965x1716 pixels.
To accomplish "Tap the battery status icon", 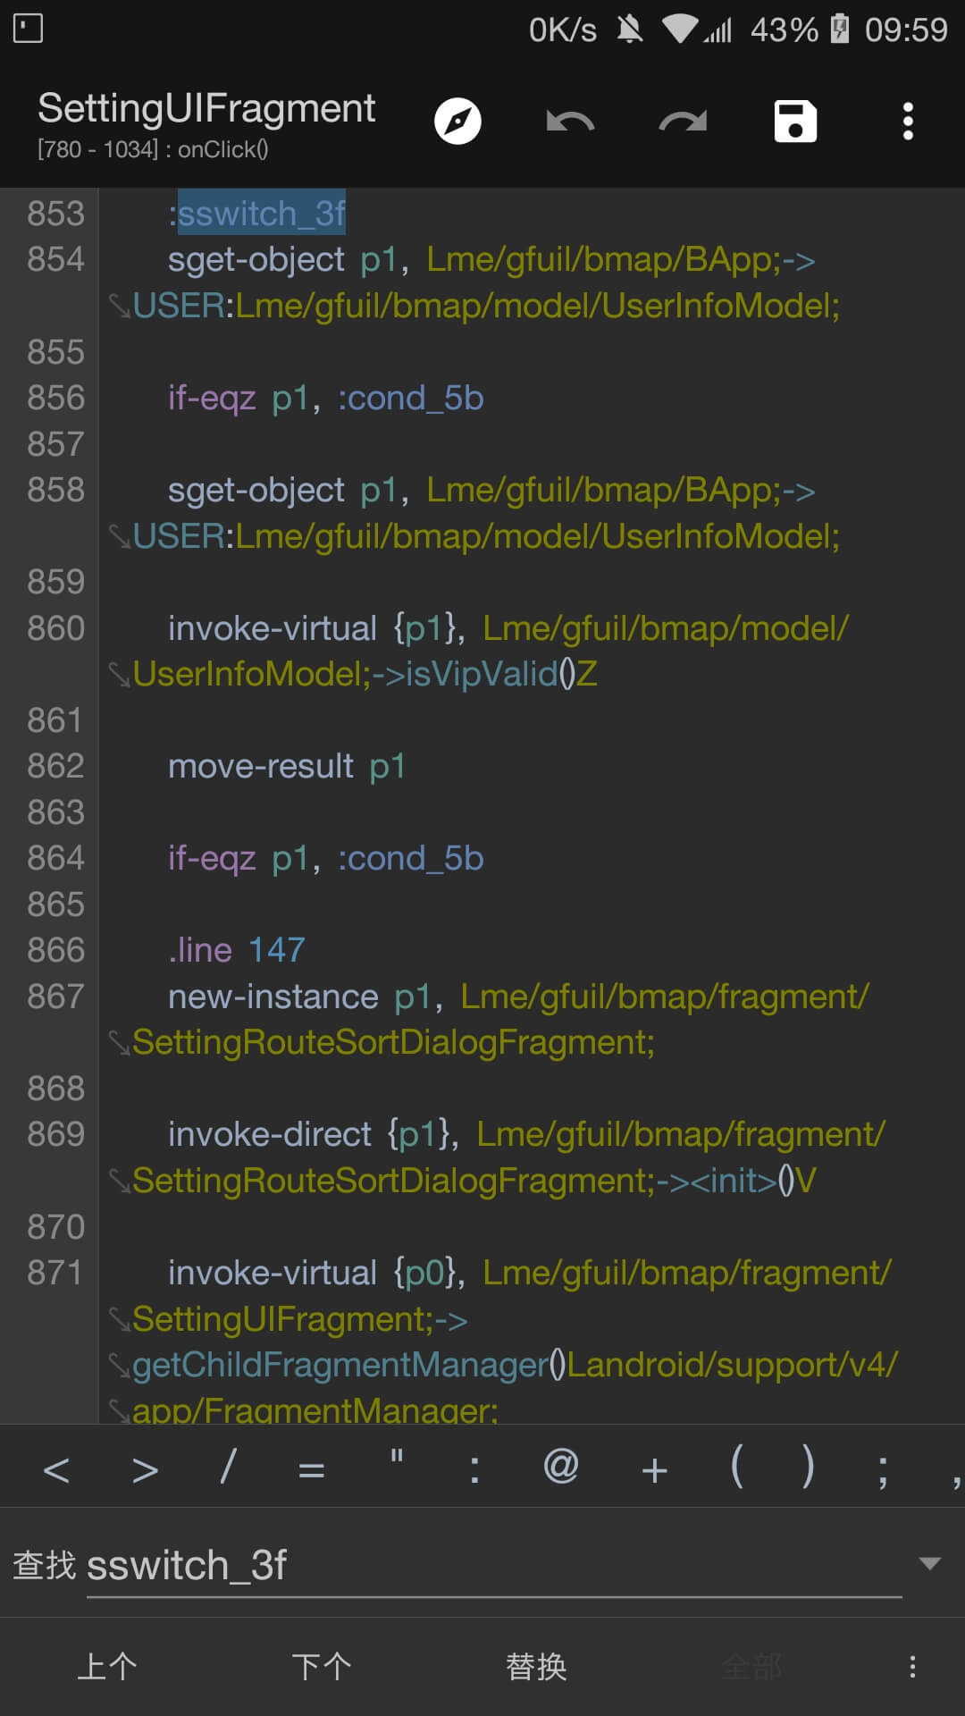I will coord(840,29).
